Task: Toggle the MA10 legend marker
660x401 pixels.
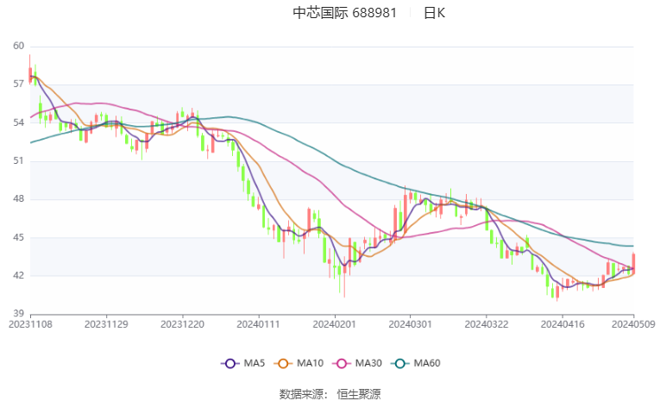Action: coord(283,364)
